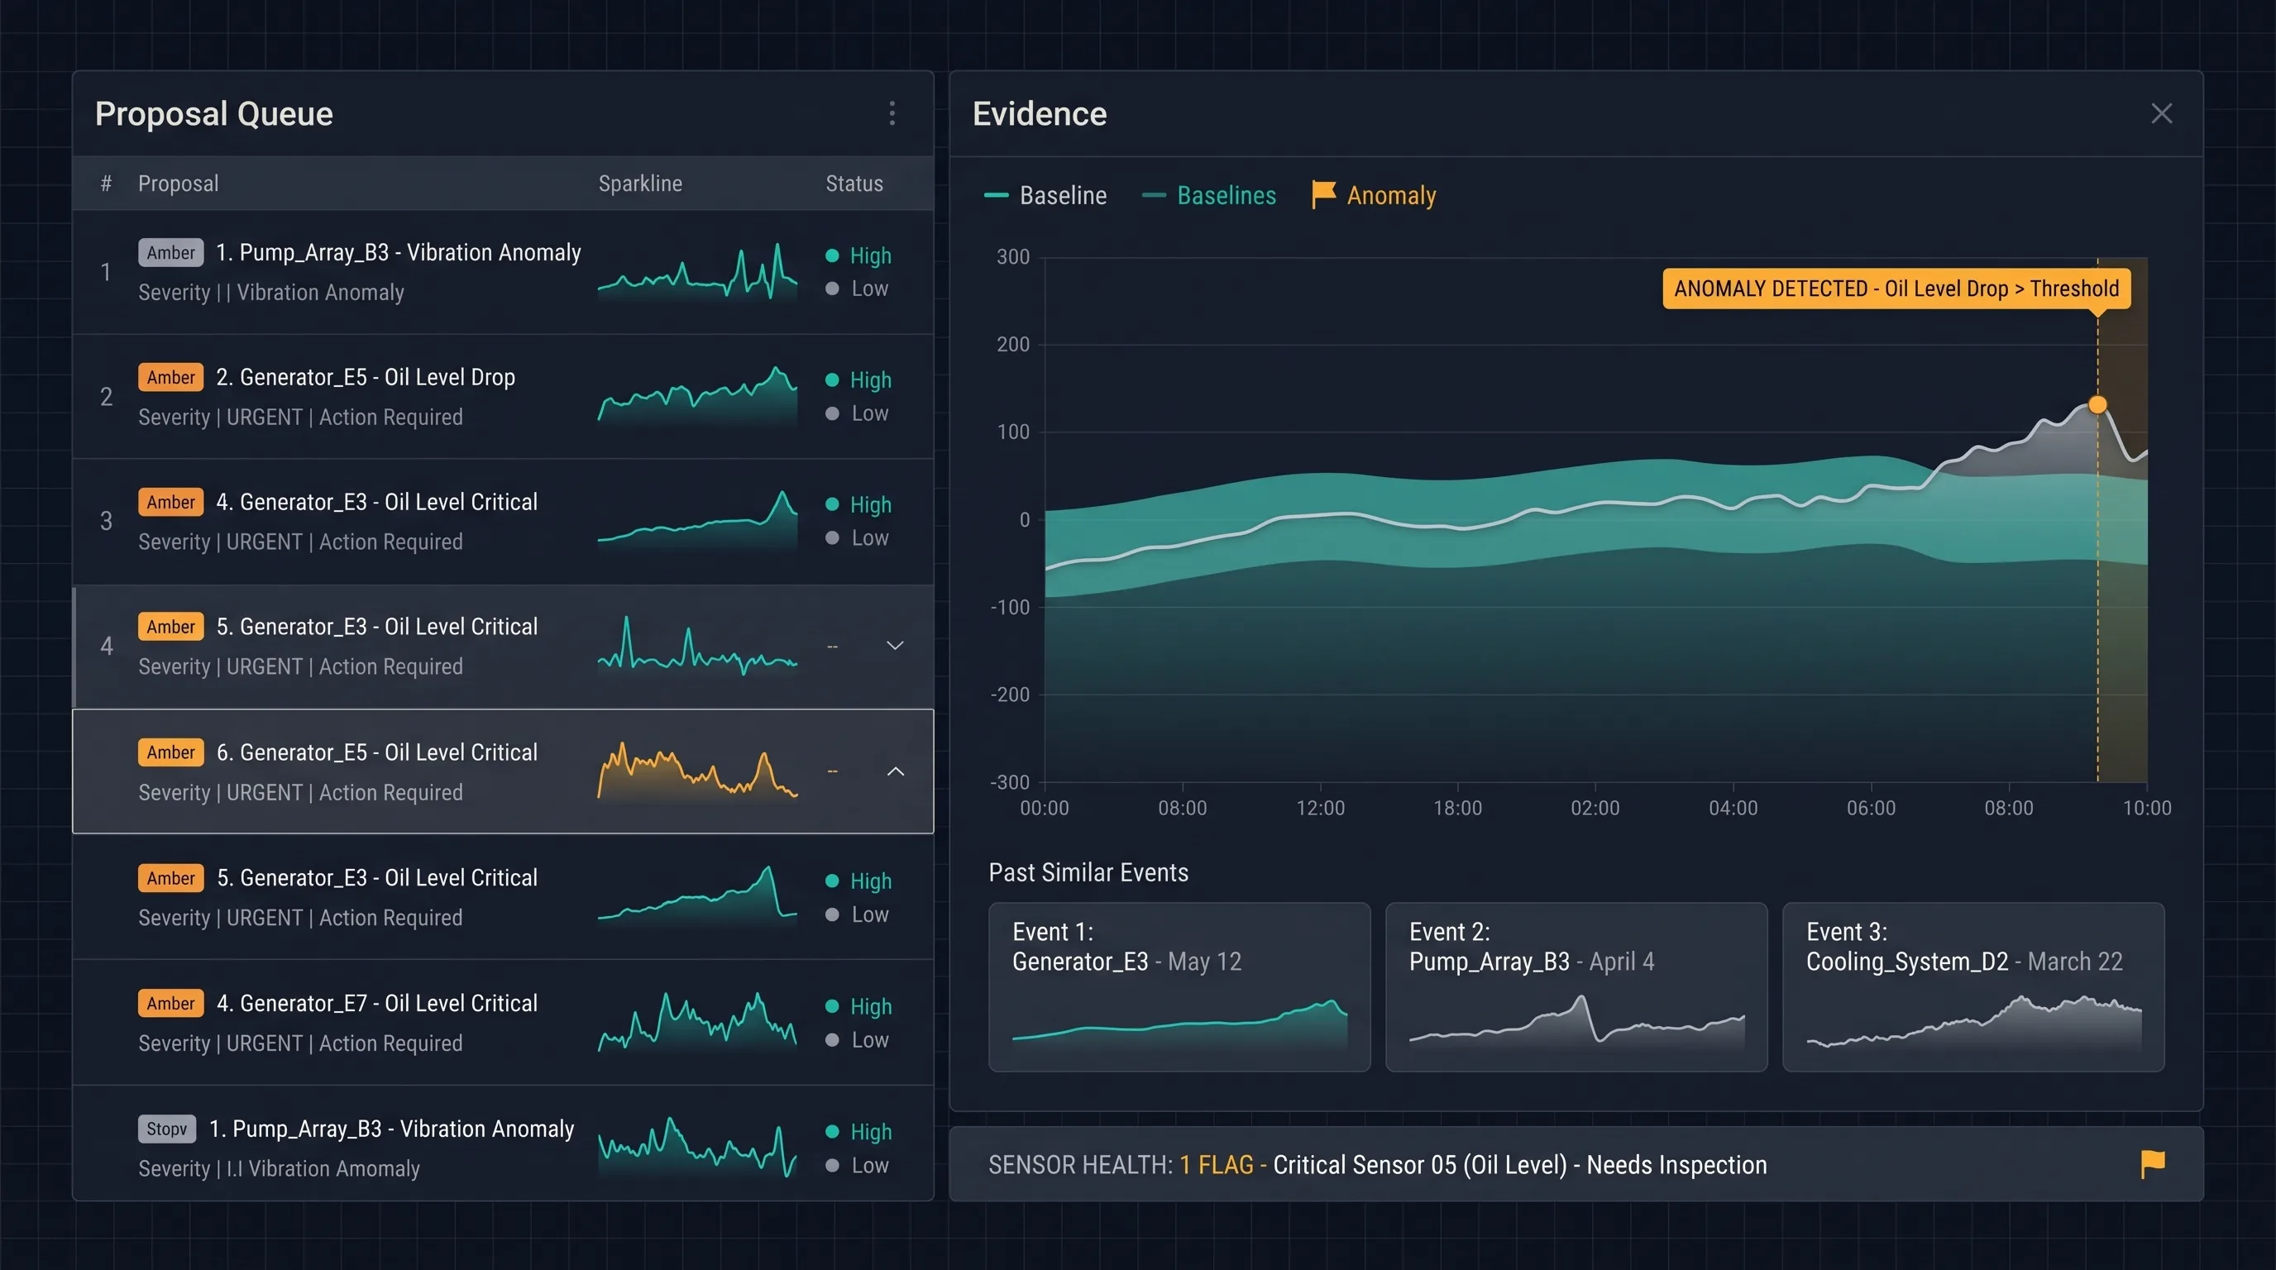Viewport: 2276px width, 1270px height.
Task: Click the 18:00 time axis label
Action: [1458, 808]
